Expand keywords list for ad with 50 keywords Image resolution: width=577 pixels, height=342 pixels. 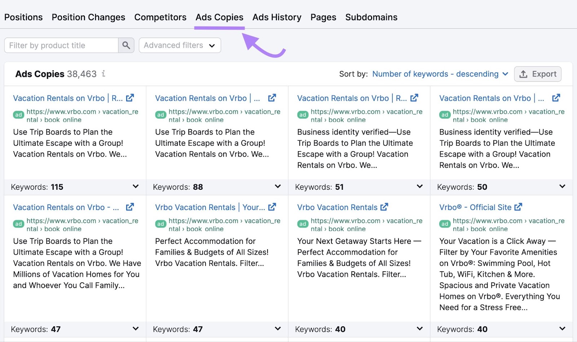coord(562,187)
